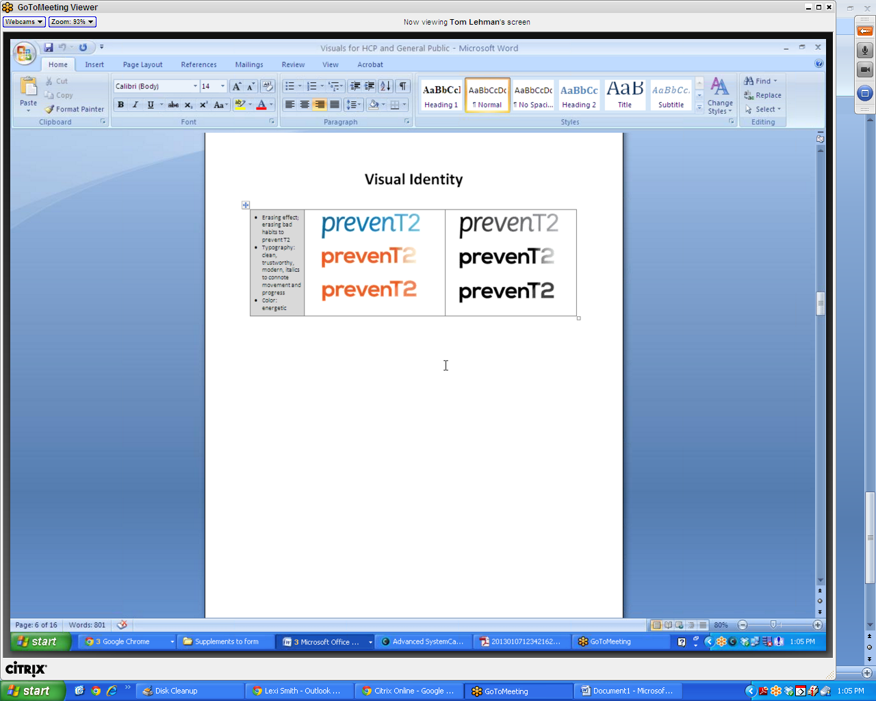Save the document from Quick Access Toolbar
The image size is (876, 701).
(x=49, y=47)
